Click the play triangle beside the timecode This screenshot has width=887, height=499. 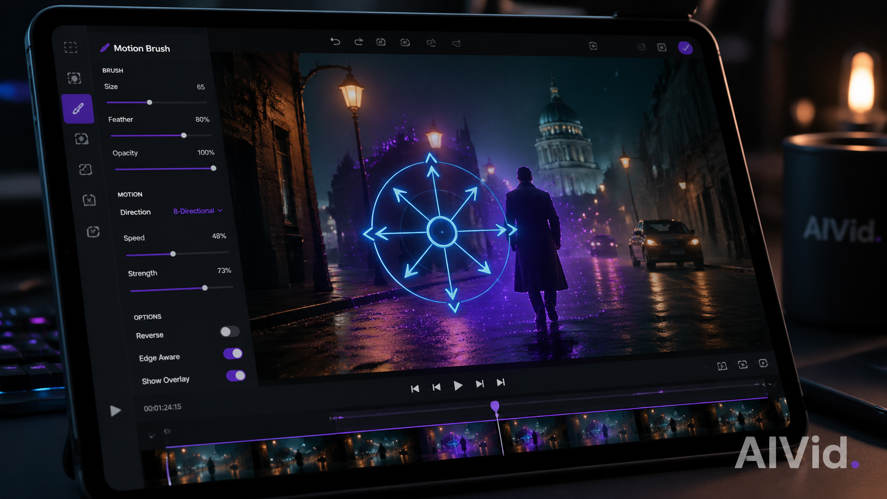tap(115, 411)
